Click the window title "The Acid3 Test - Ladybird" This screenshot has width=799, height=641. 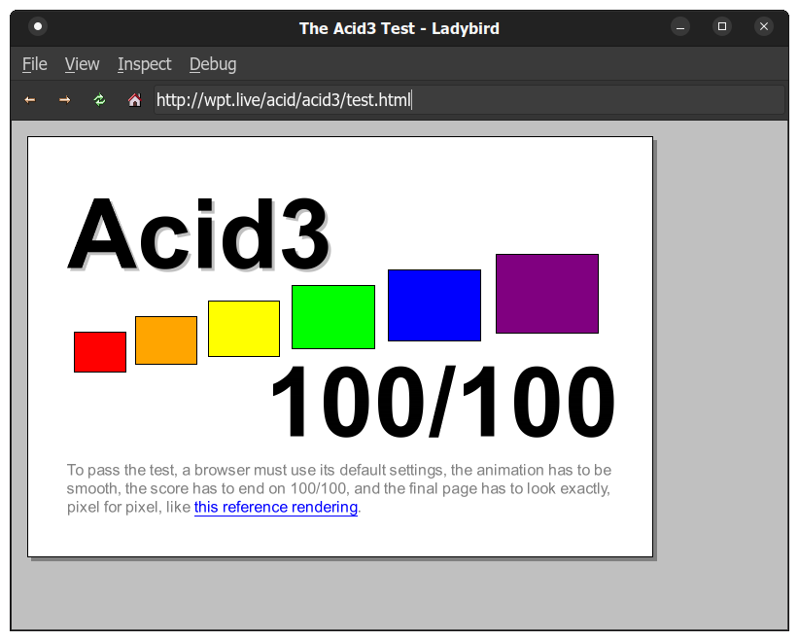coord(399,28)
